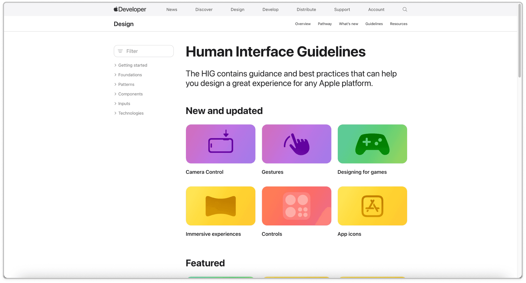Open the Camera Control card image
The image size is (526, 283).
click(x=221, y=144)
